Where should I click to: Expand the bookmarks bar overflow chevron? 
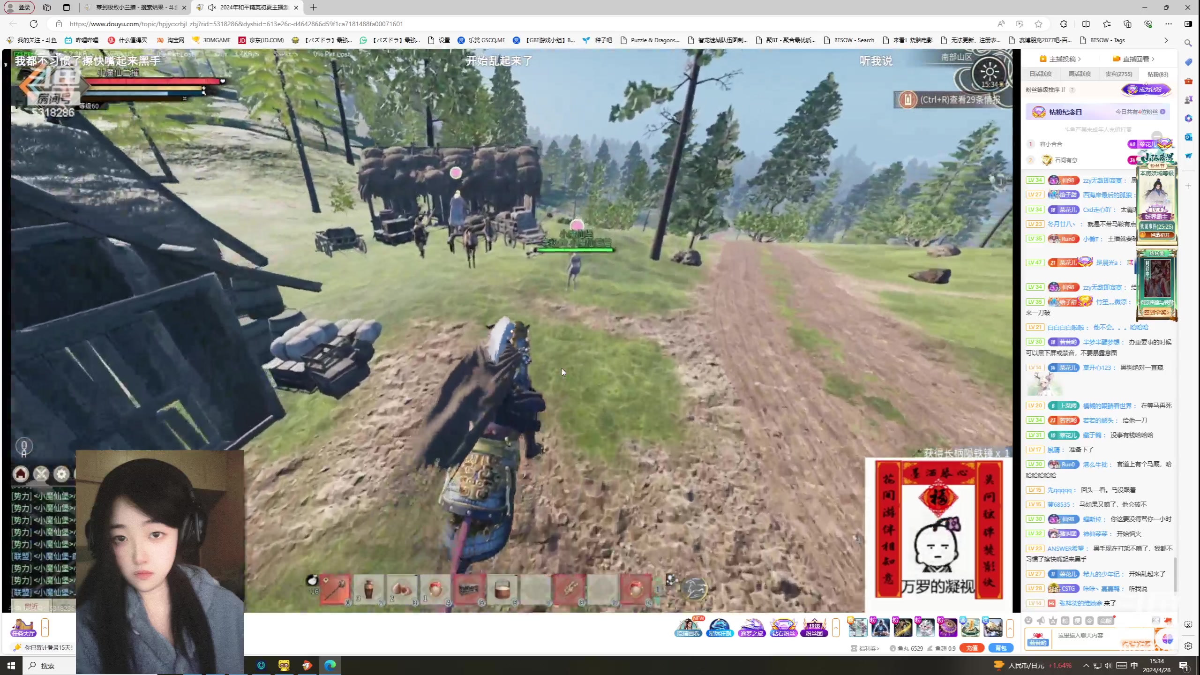[1166, 40]
